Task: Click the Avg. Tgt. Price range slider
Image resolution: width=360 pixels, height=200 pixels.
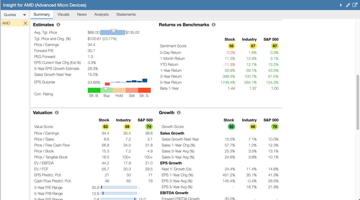Action: tap(112, 32)
